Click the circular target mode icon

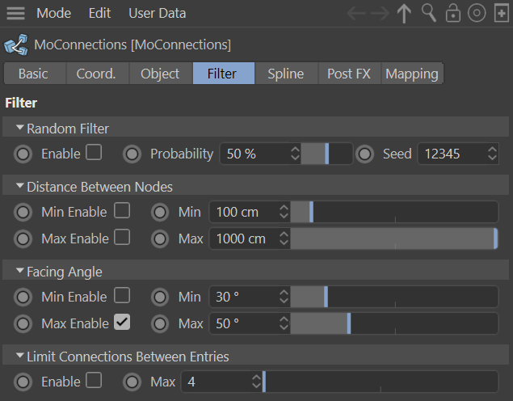[477, 14]
